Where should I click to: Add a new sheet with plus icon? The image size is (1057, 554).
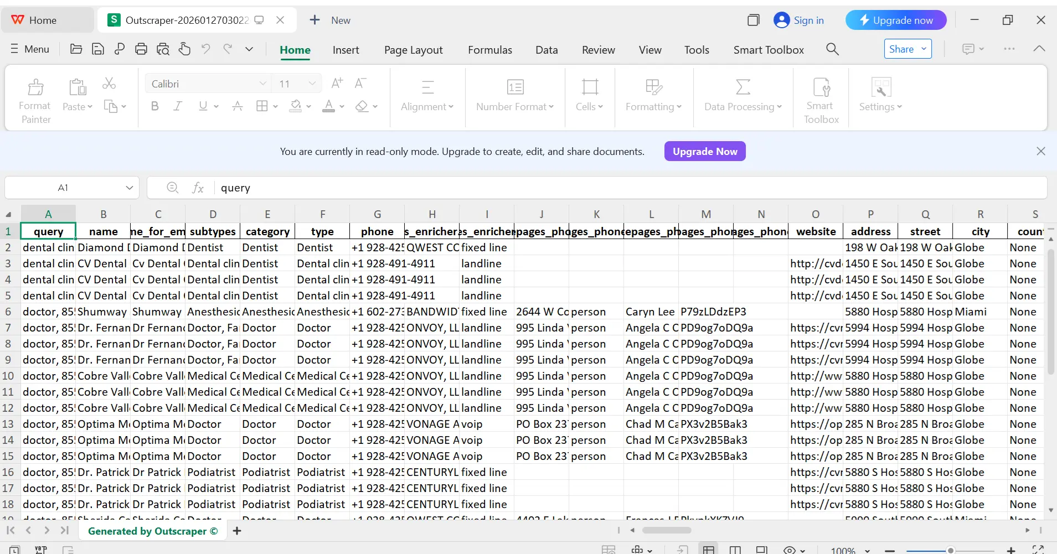click(237, 531)
